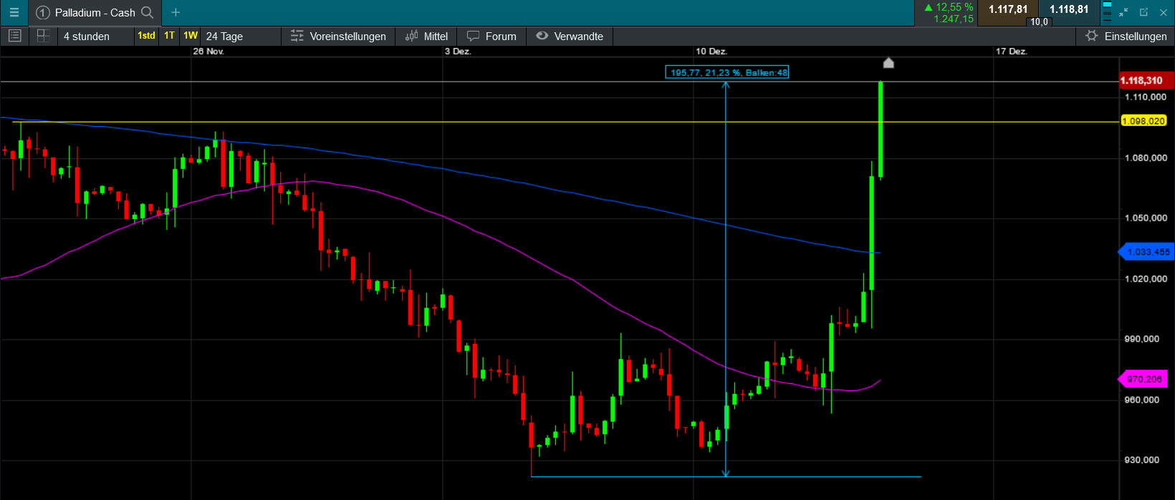Add a new chart tab with plus

pos(176,12)
